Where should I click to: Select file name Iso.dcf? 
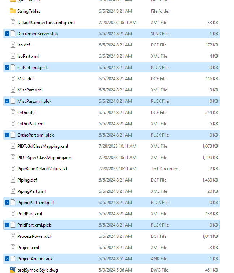pos(24,45)
